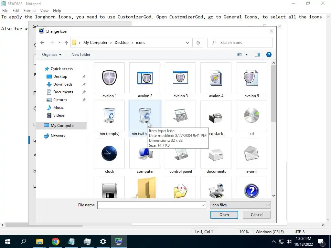Click the My Computer breadcrumb
This screenshot has height=248, width=331.
95,43
